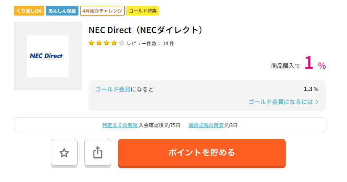
Task: Click the あんしん保証 blue tag
Action: [62, 11]
